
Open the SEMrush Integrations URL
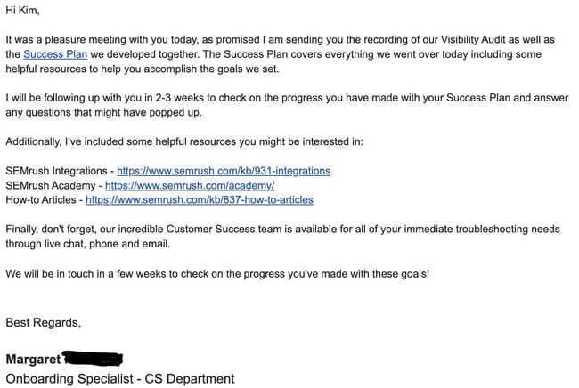point(224,171)
